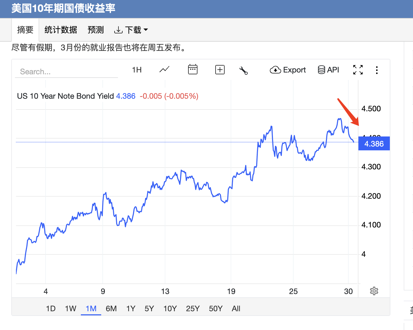Click the fullscreen expand icon

[358, 70]
